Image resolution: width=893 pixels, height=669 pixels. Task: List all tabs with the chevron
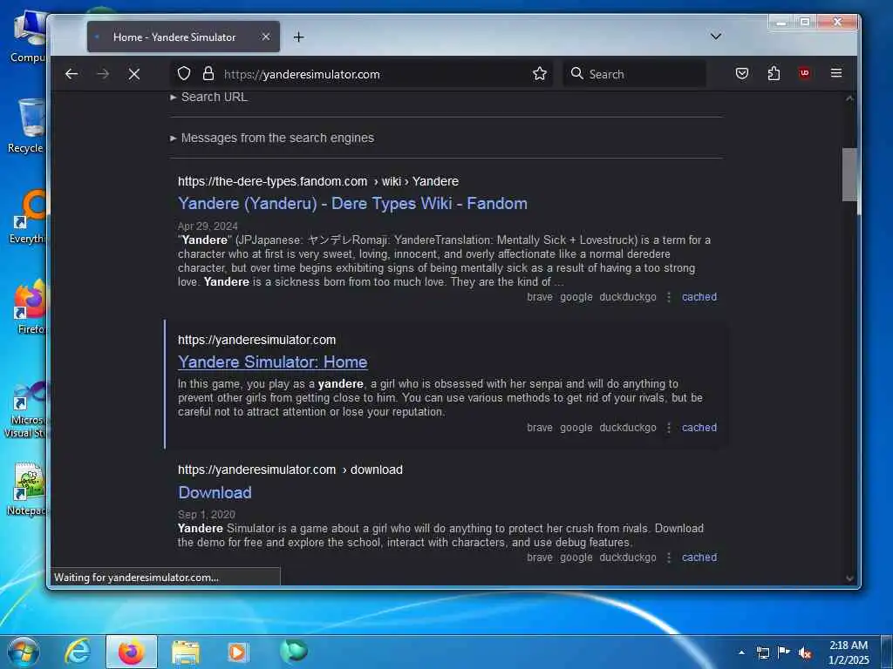coord(716,37)
